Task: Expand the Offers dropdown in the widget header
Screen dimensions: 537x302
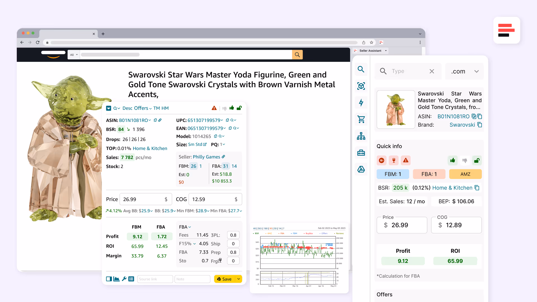Action: 143,108
